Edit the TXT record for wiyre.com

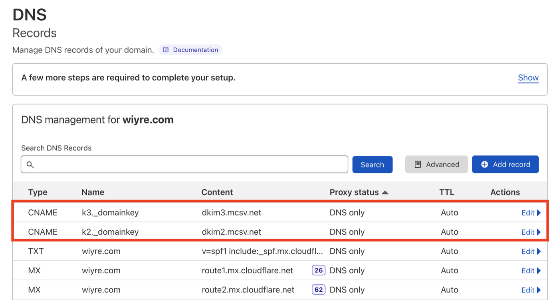coord(531,251)
